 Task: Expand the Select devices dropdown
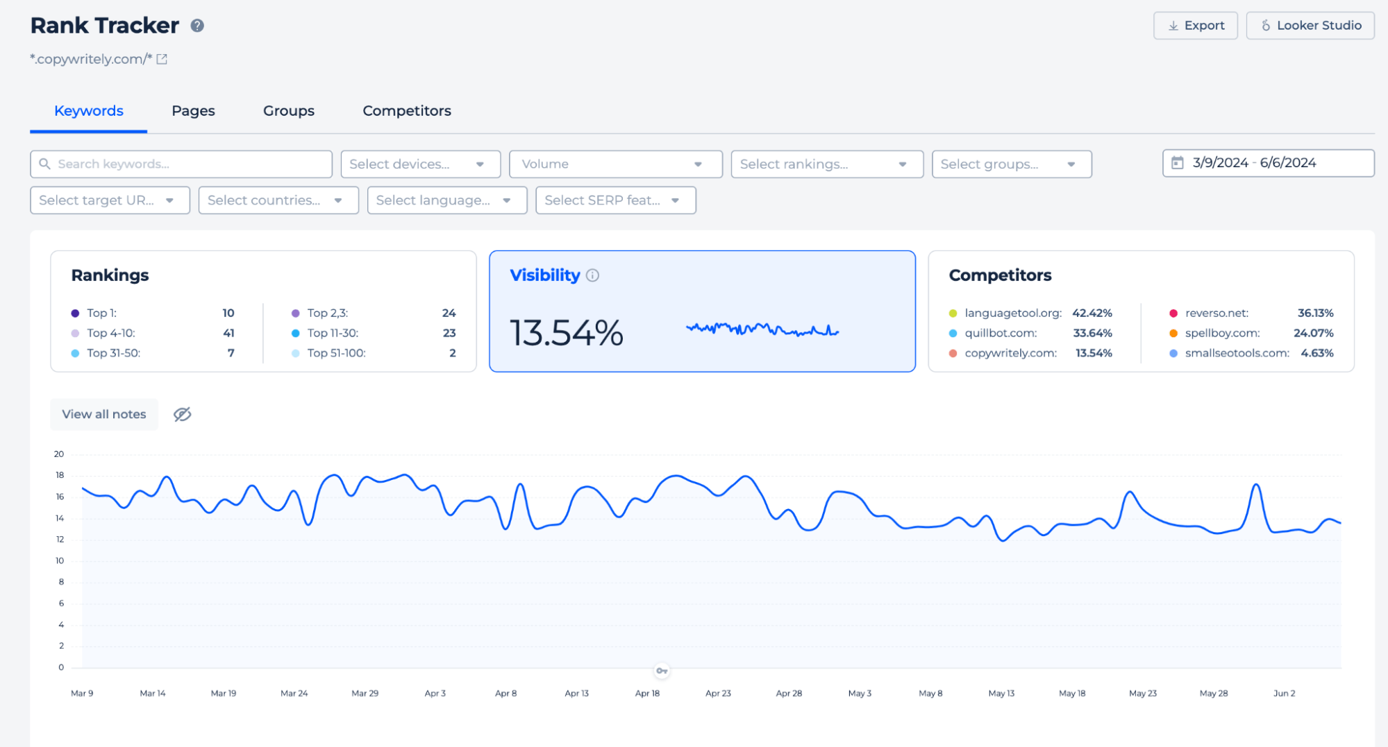pos(421,164)
